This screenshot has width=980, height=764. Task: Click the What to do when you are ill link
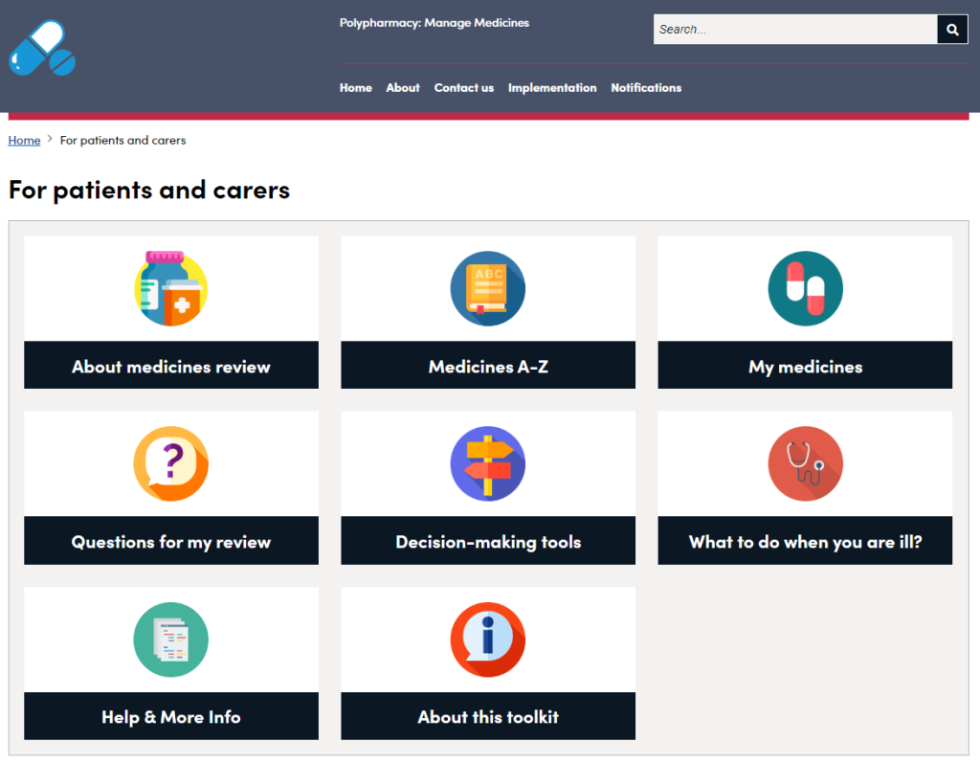[x=804, y=541]
